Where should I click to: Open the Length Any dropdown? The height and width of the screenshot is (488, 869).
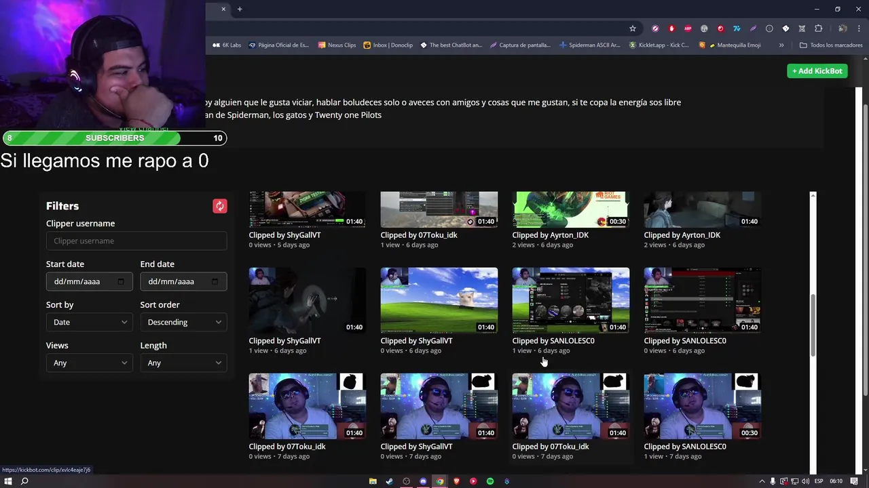(x=183, y=363)
